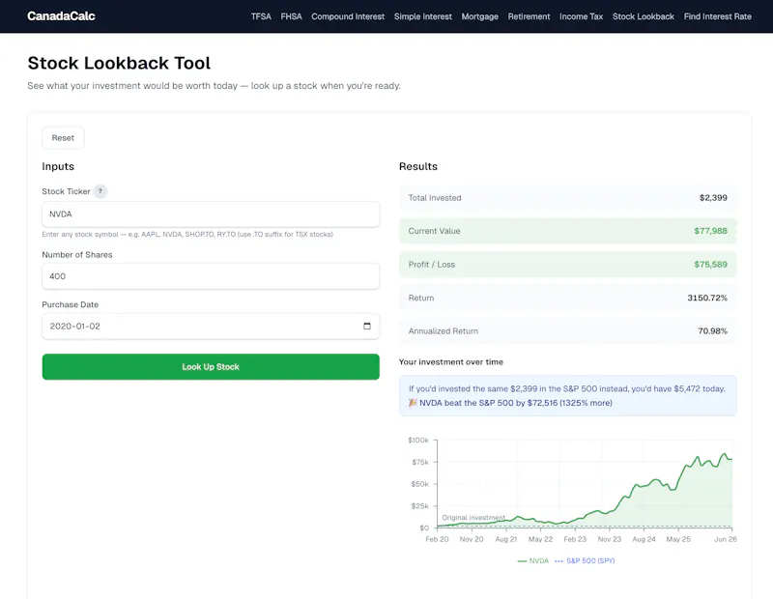This screenshot has height=599, width=773.
Task: Click the 'Original investment' chart label
Action: (x=473, y=518)
